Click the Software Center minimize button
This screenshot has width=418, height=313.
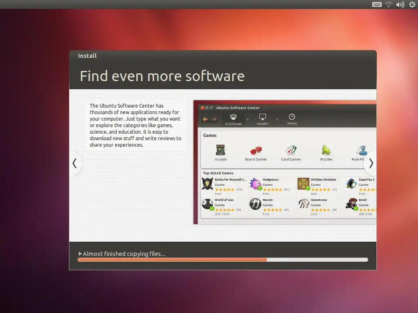(x=207, y=108)
